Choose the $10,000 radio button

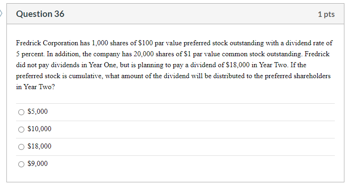[21, 129]
